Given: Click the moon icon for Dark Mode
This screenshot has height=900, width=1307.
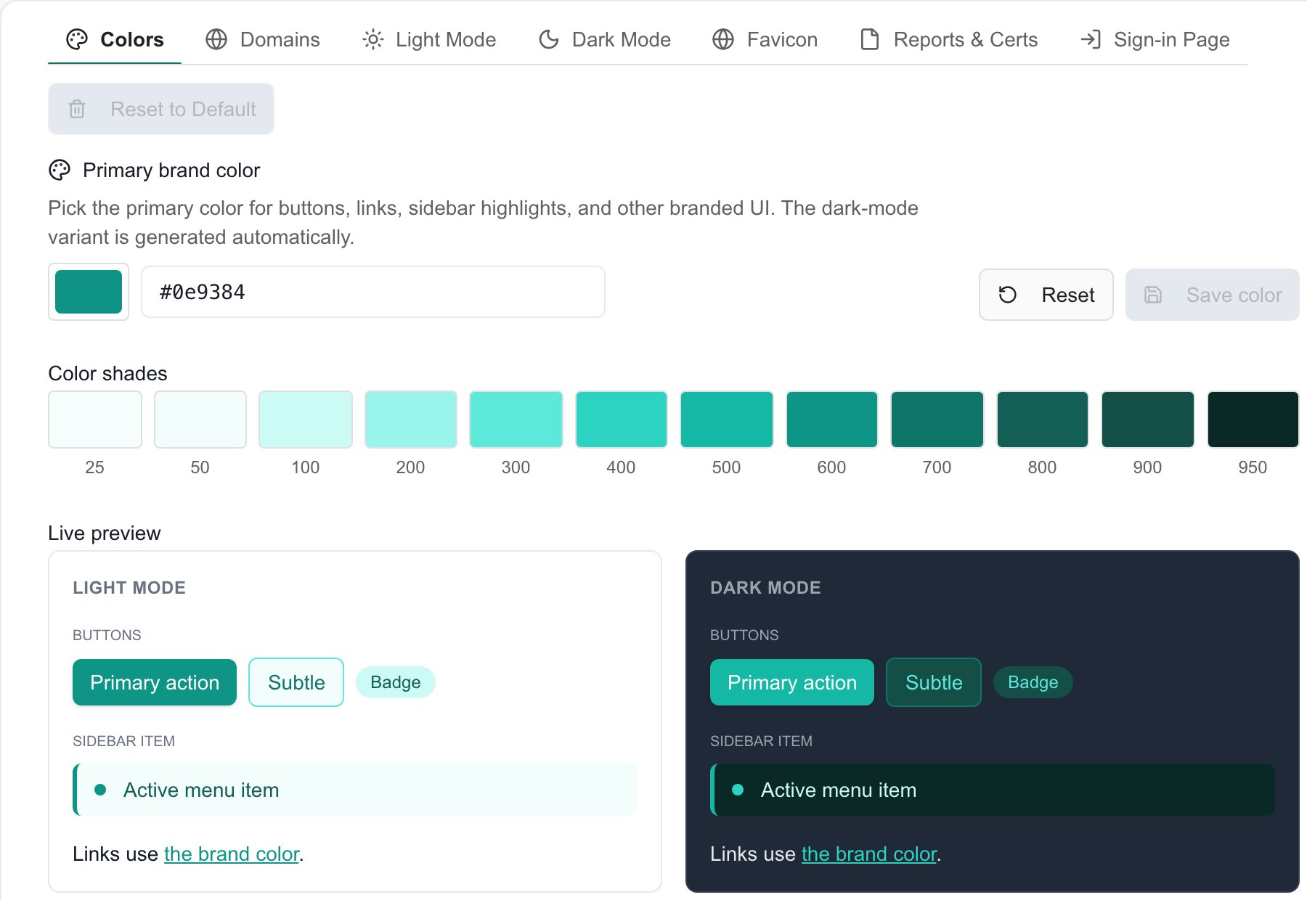Looking at the screenshot, I should point(549,39).
